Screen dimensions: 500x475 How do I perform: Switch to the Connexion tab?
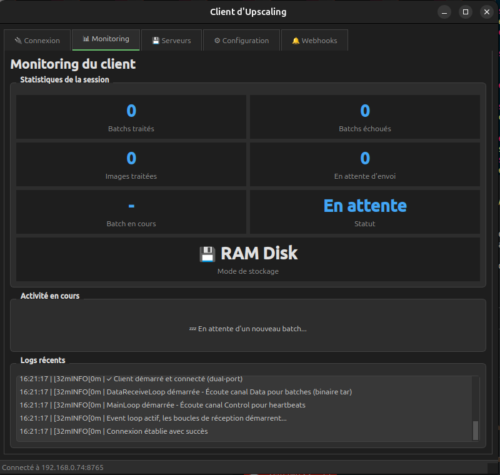pos(37,39)
